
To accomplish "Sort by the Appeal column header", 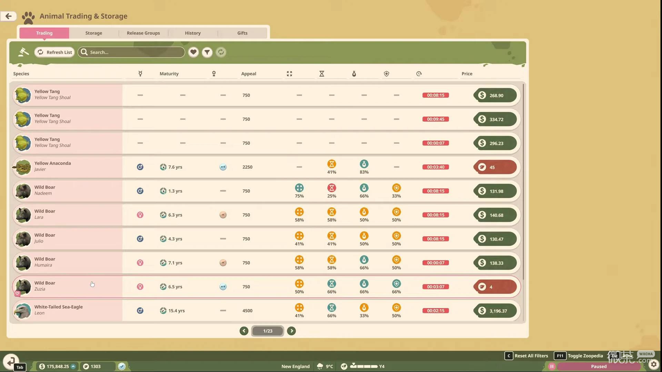I will (249, 74).
